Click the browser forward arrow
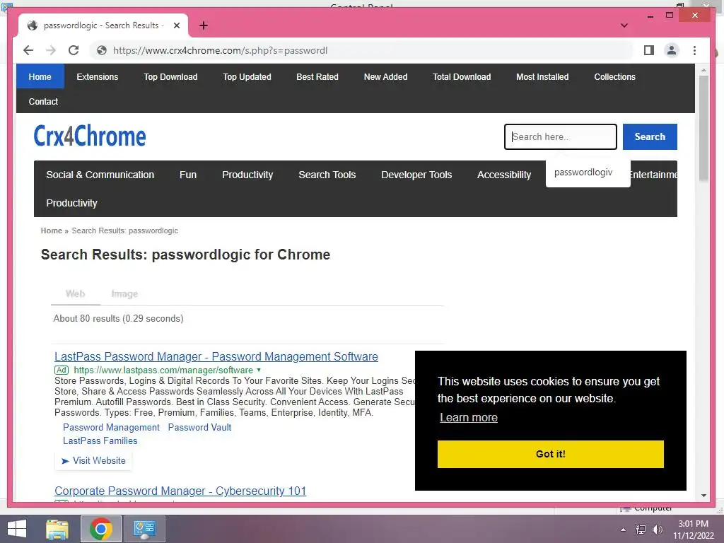Image resolution: width=724 pixels, height=543 pixels. pyautogui.click(x=51, y=50)
